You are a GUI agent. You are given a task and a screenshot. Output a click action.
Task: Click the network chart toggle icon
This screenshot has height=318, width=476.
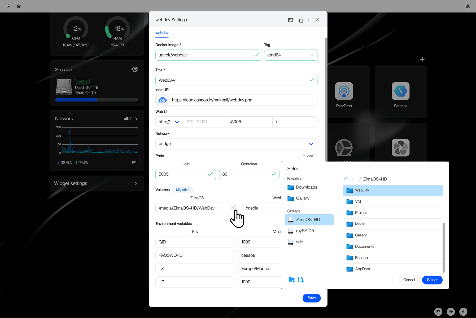(x=134, y=163)
